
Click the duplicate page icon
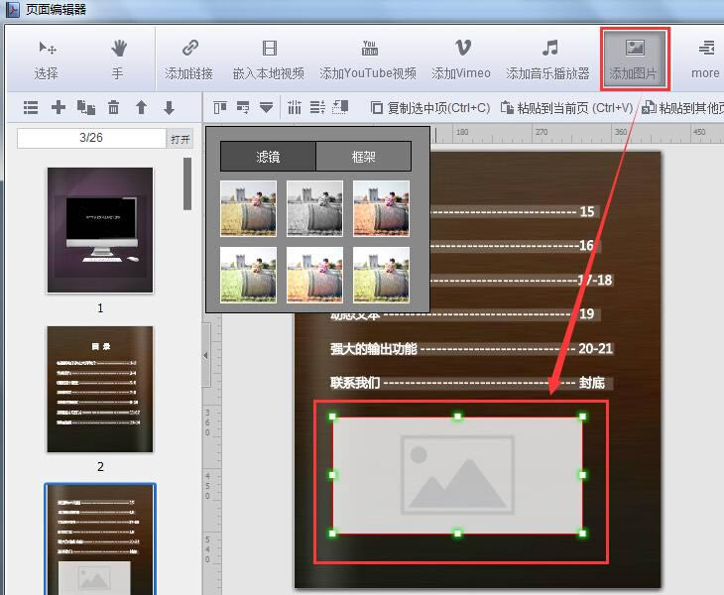point(86,107)
